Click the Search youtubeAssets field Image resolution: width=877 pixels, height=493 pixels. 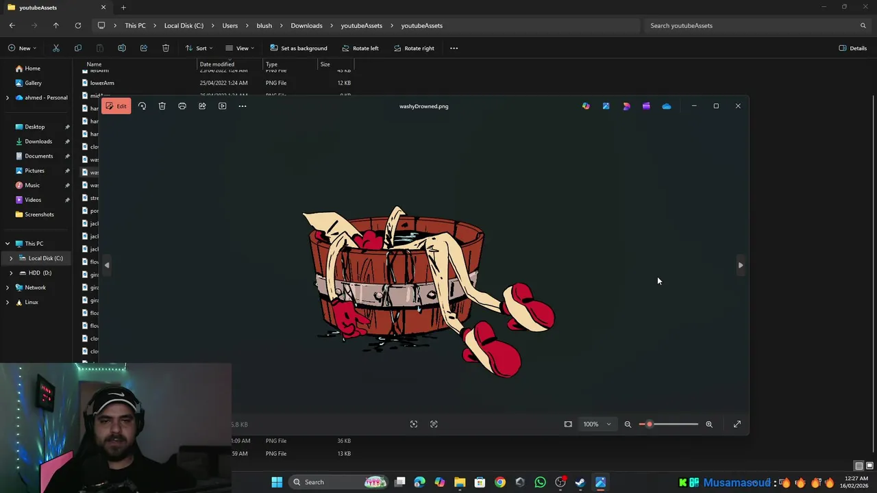tap(756, 25)
